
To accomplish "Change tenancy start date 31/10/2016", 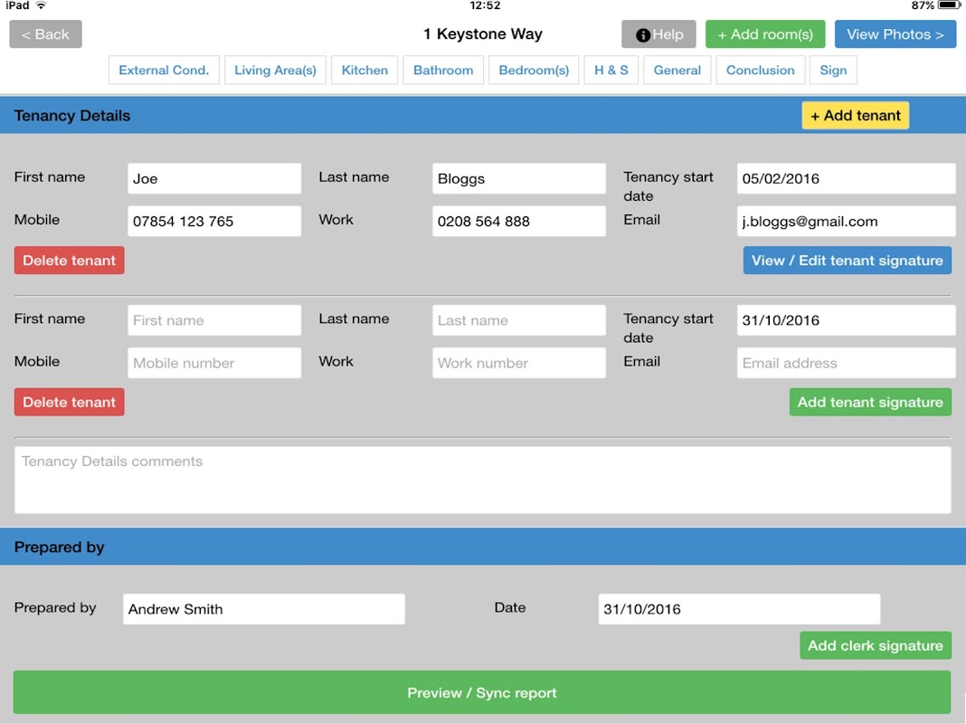I will (x=846, y=320).
